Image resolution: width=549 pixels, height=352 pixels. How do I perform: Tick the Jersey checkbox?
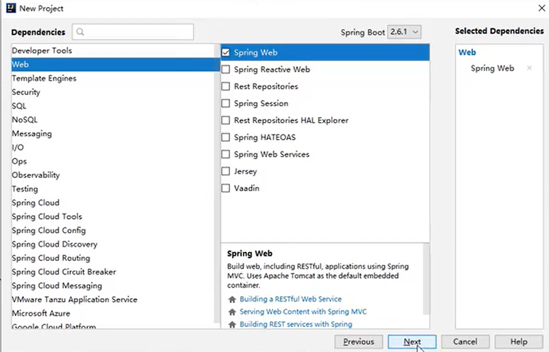click(226, 171)
